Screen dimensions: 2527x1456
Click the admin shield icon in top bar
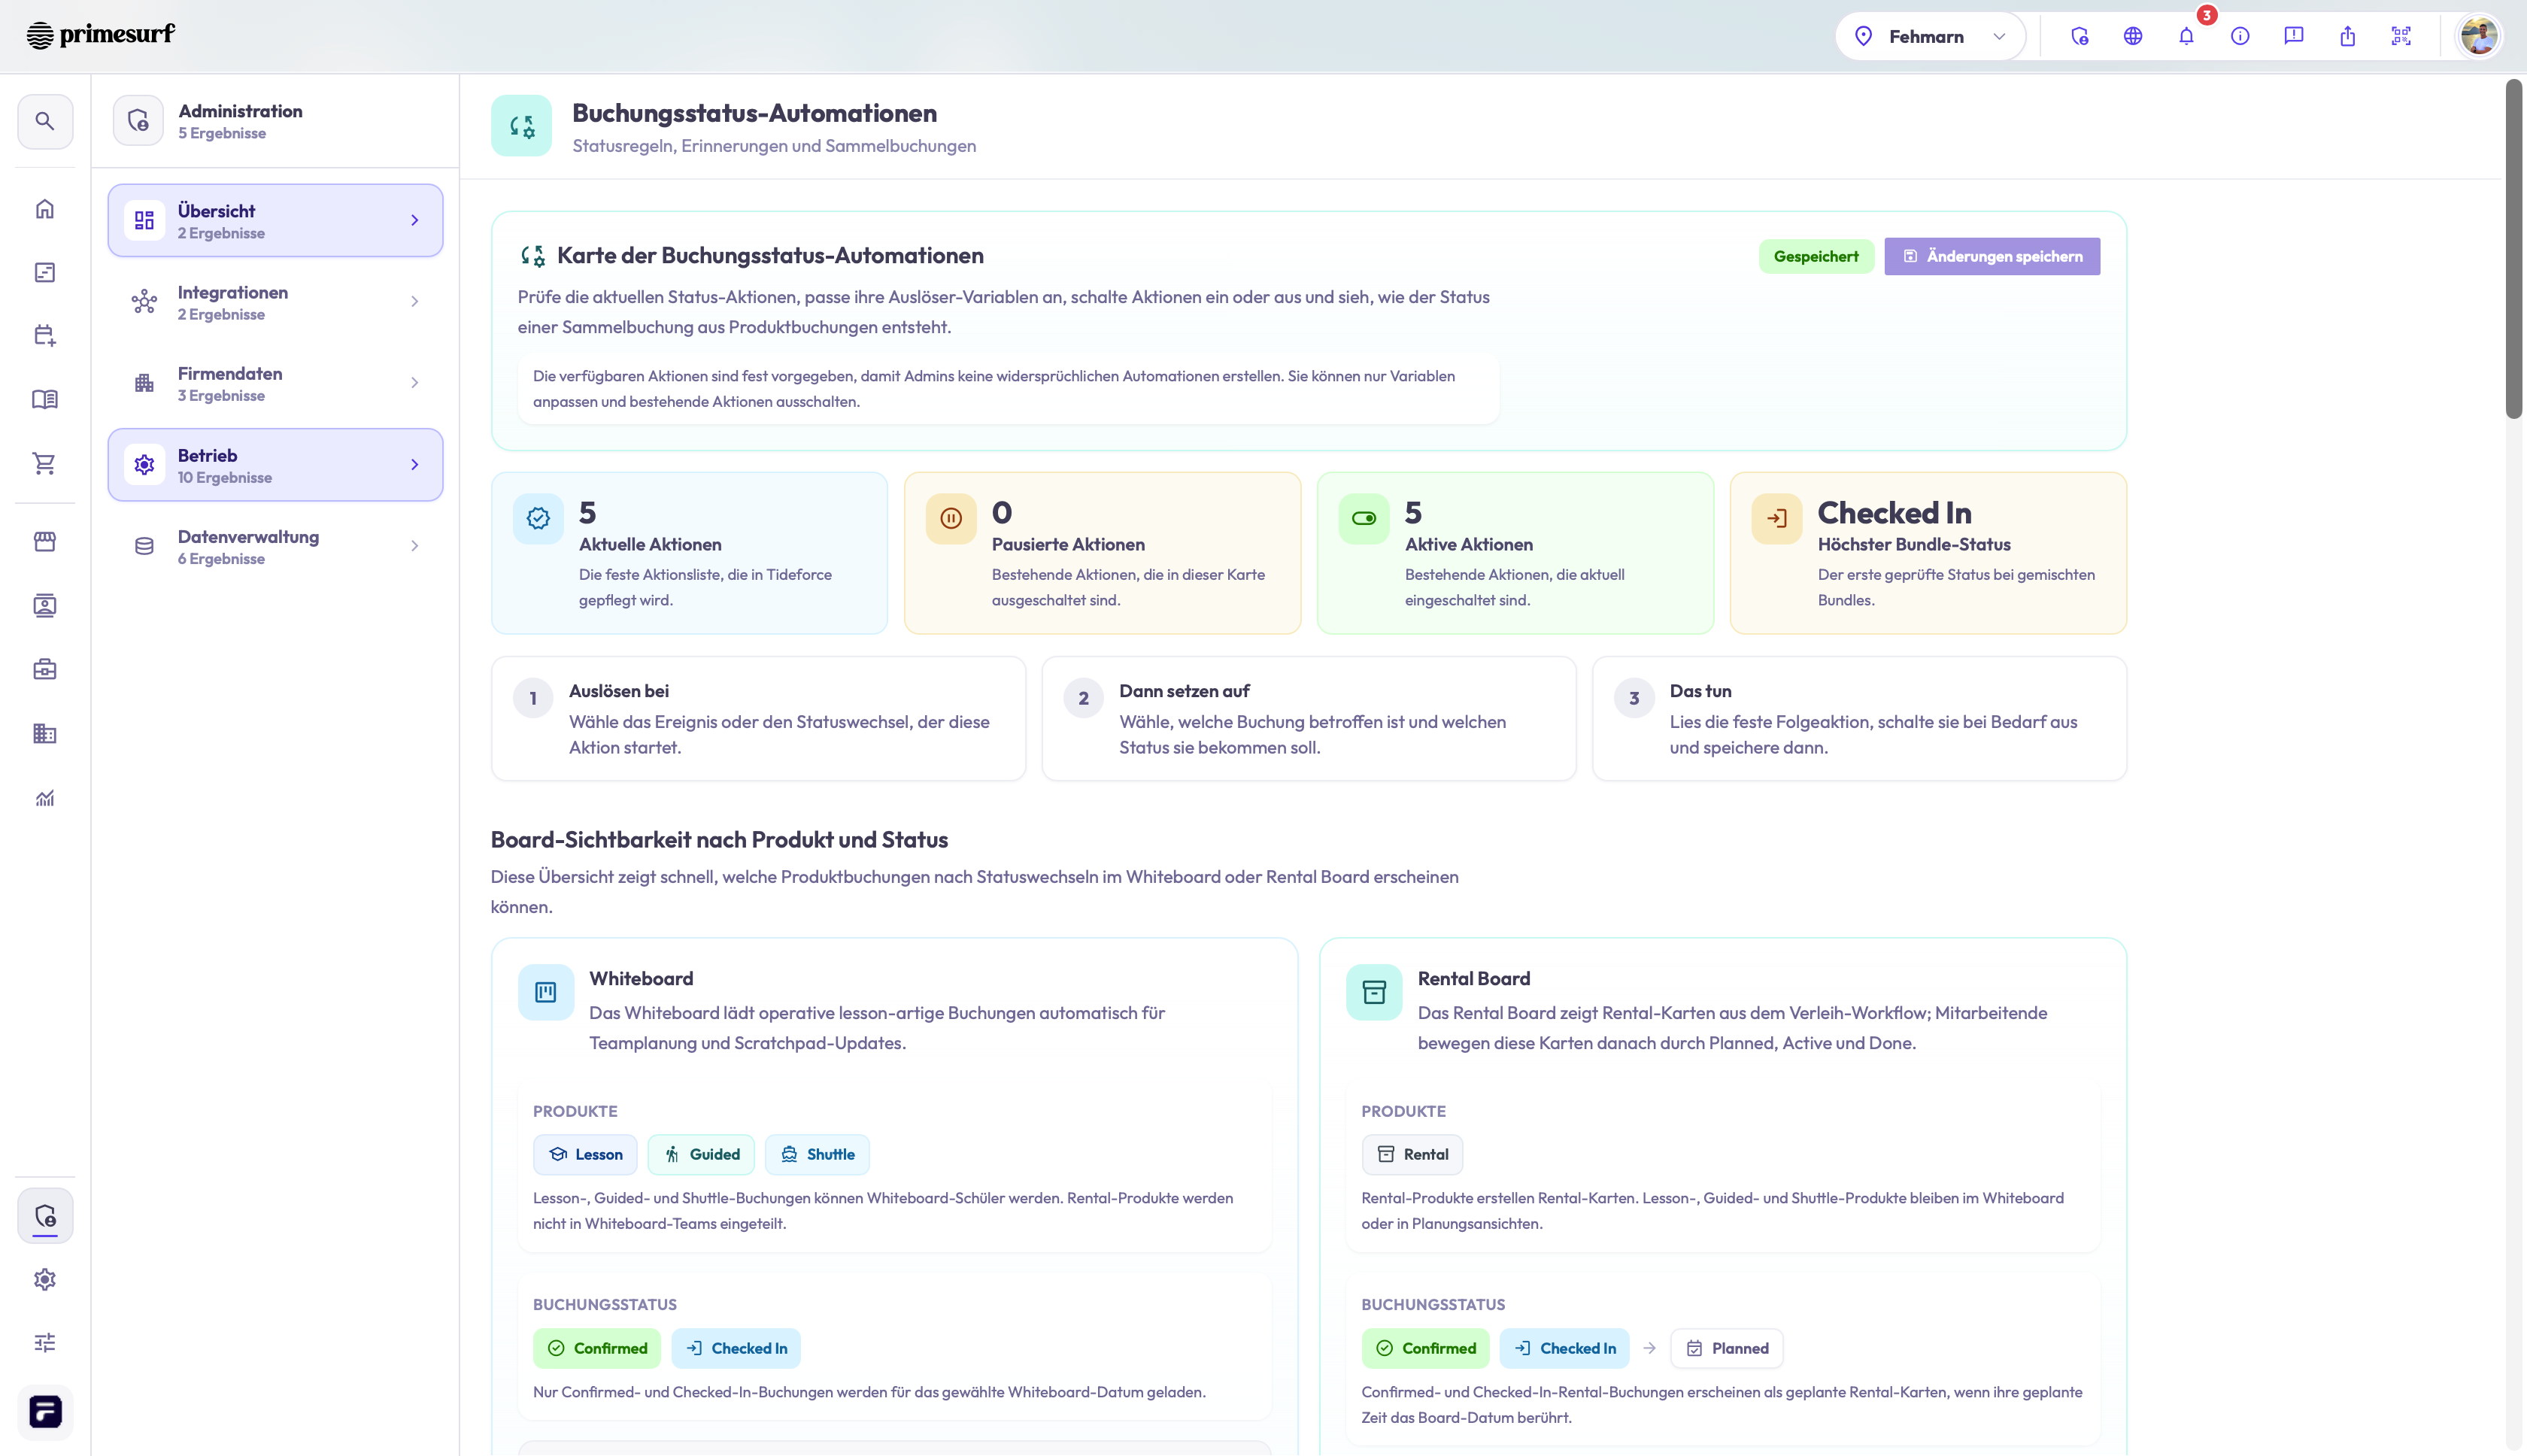pyautogui.click(x=2080, y=37)
